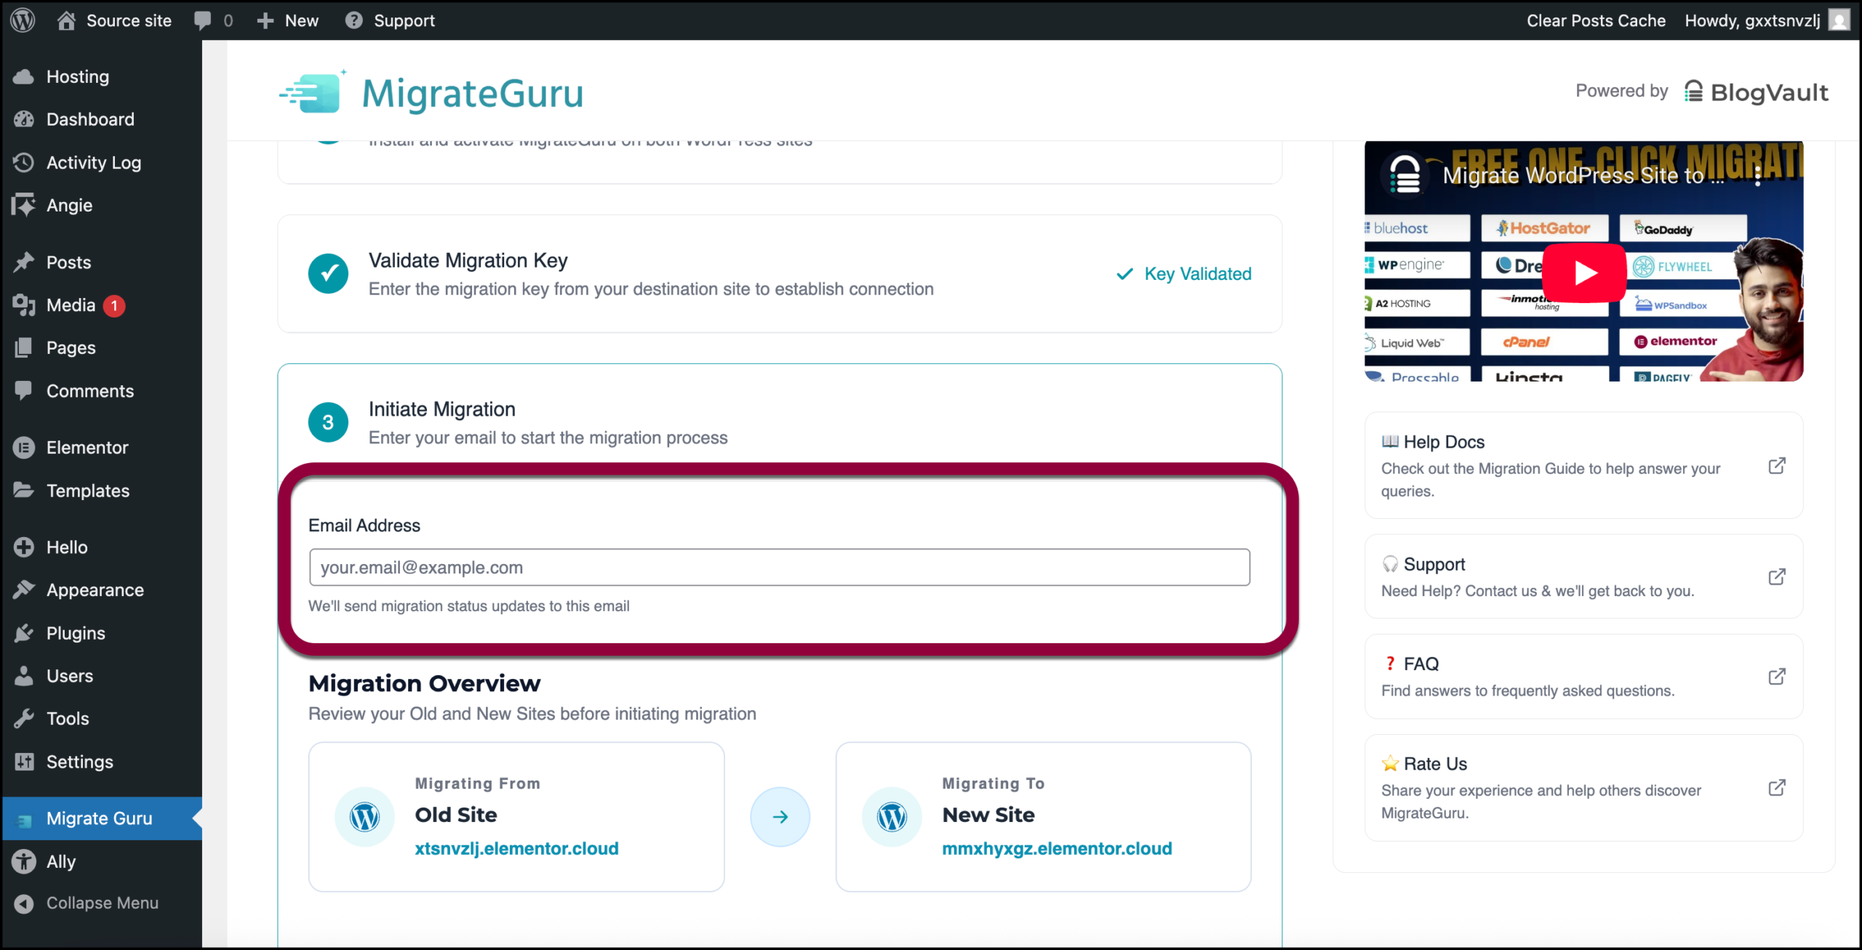Click the Support card external link icon

point(1776,577)
